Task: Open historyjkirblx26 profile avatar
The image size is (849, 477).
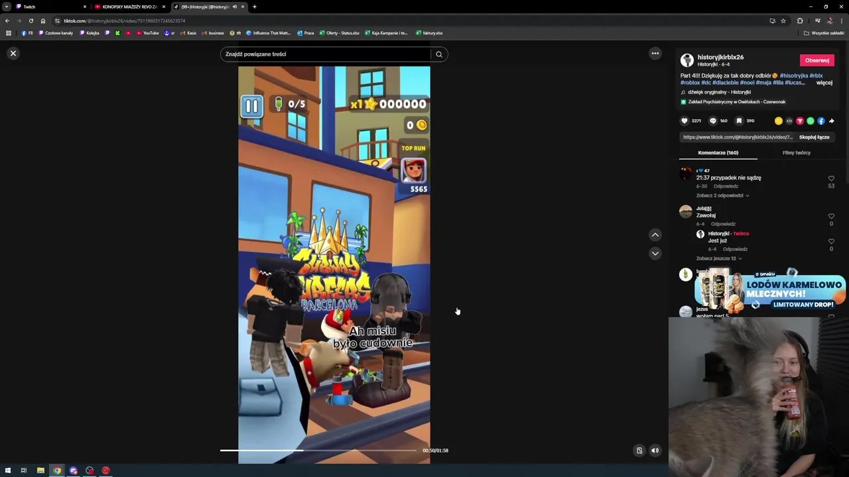Action: pyautogui.click(x=687, y=60)
